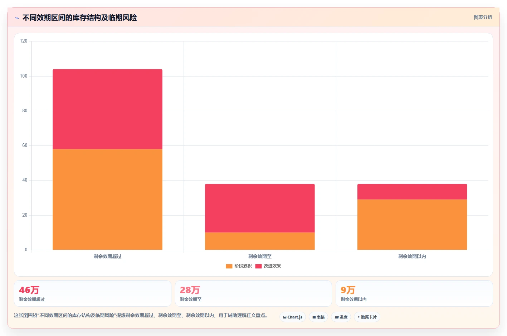Click the orange segment of the 剩余效期至 bar

260,241
